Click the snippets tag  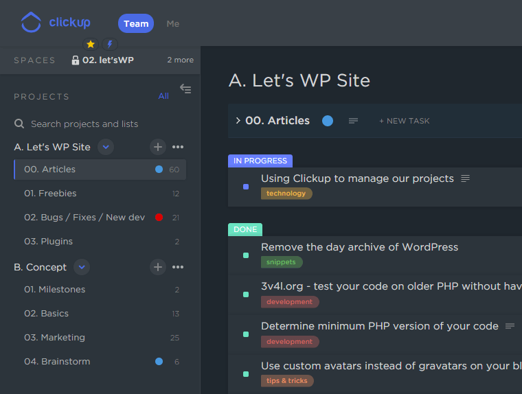[282, 262]
